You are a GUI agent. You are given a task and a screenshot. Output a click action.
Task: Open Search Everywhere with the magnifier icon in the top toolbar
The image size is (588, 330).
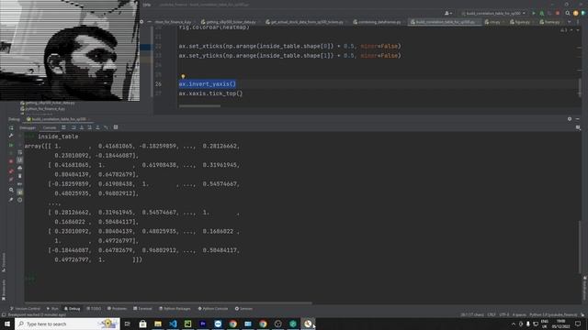(568, 14)
